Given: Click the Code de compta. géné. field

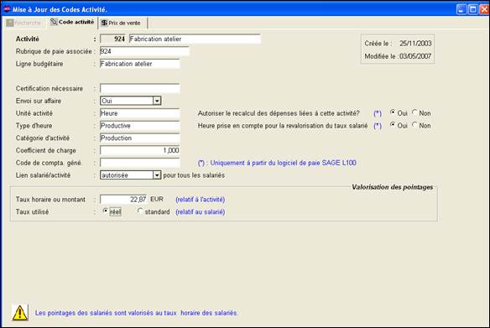Looking at the screenshot, I should click(x=139, y=163).
